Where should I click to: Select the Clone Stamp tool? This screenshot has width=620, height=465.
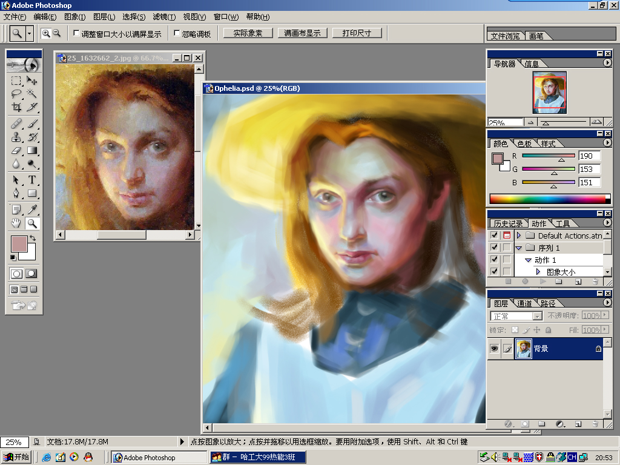click(x=16, y=137)
